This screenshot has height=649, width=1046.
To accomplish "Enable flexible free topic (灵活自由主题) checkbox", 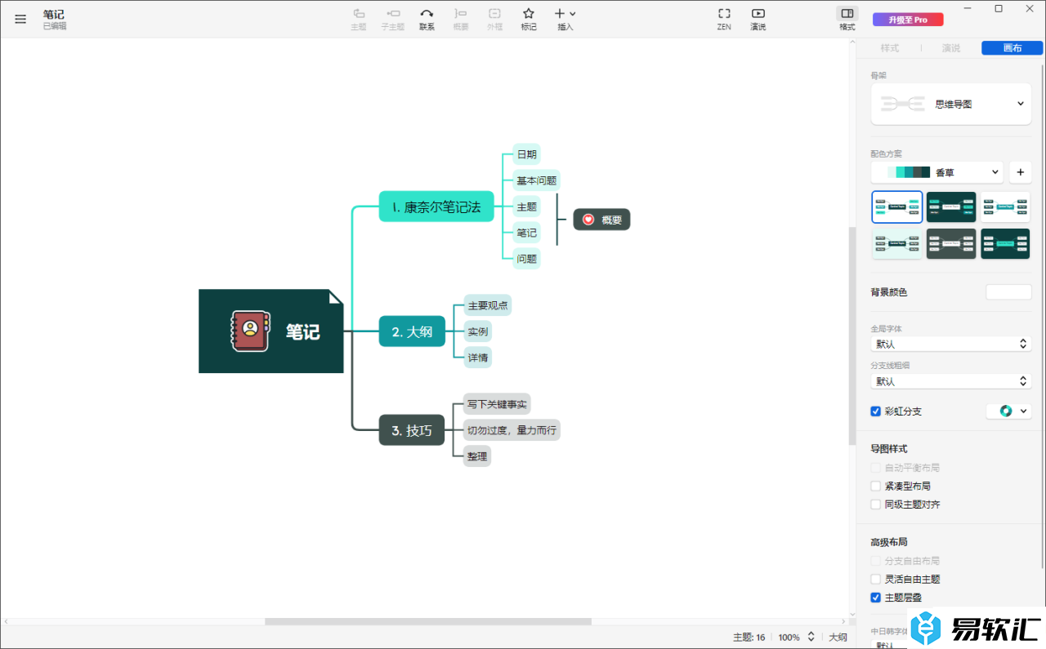I will pos(876,579).
